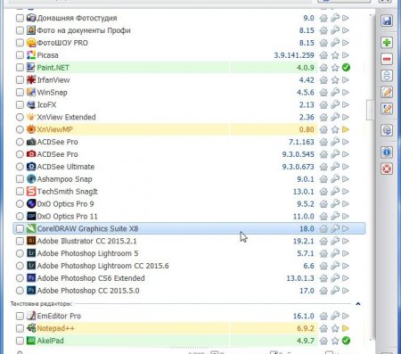The height and width of the screenshot is (354, 401).
Task: Click the blue info icon in sidebar
Action: tap(387, 152)
